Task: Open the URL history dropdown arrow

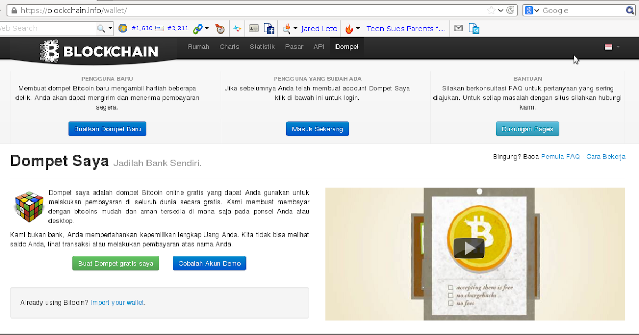Action: click(501, 10)
